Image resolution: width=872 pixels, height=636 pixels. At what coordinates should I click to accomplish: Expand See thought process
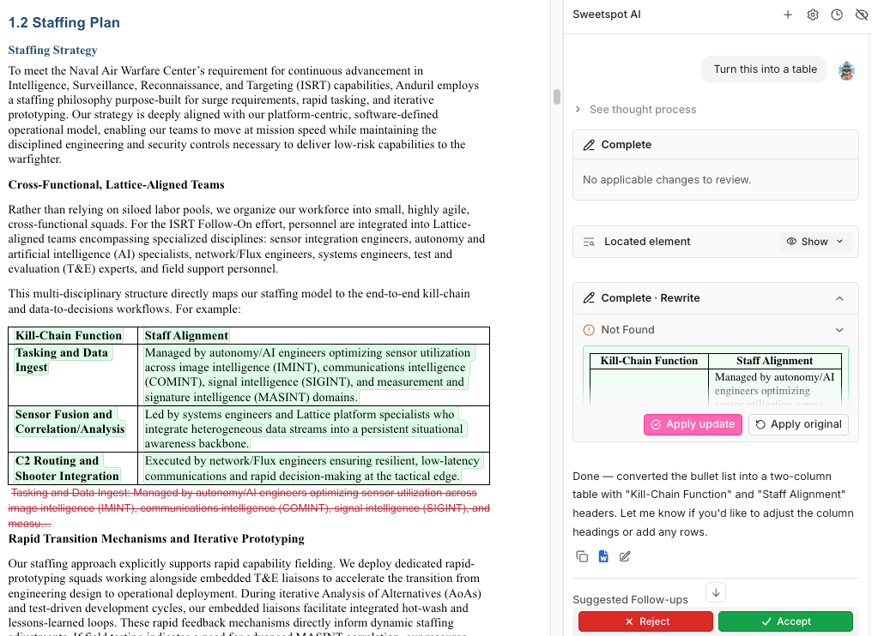point(636,110)
